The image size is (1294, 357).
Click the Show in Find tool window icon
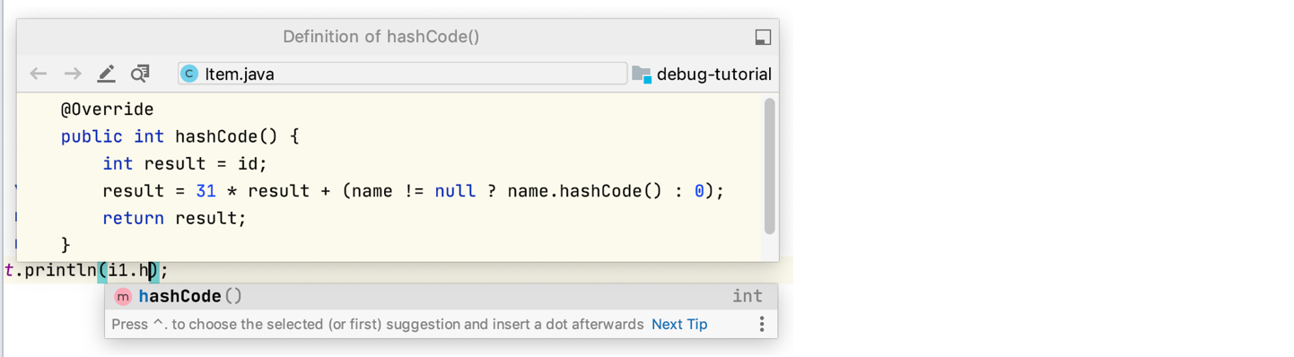(x=140, y=74)
